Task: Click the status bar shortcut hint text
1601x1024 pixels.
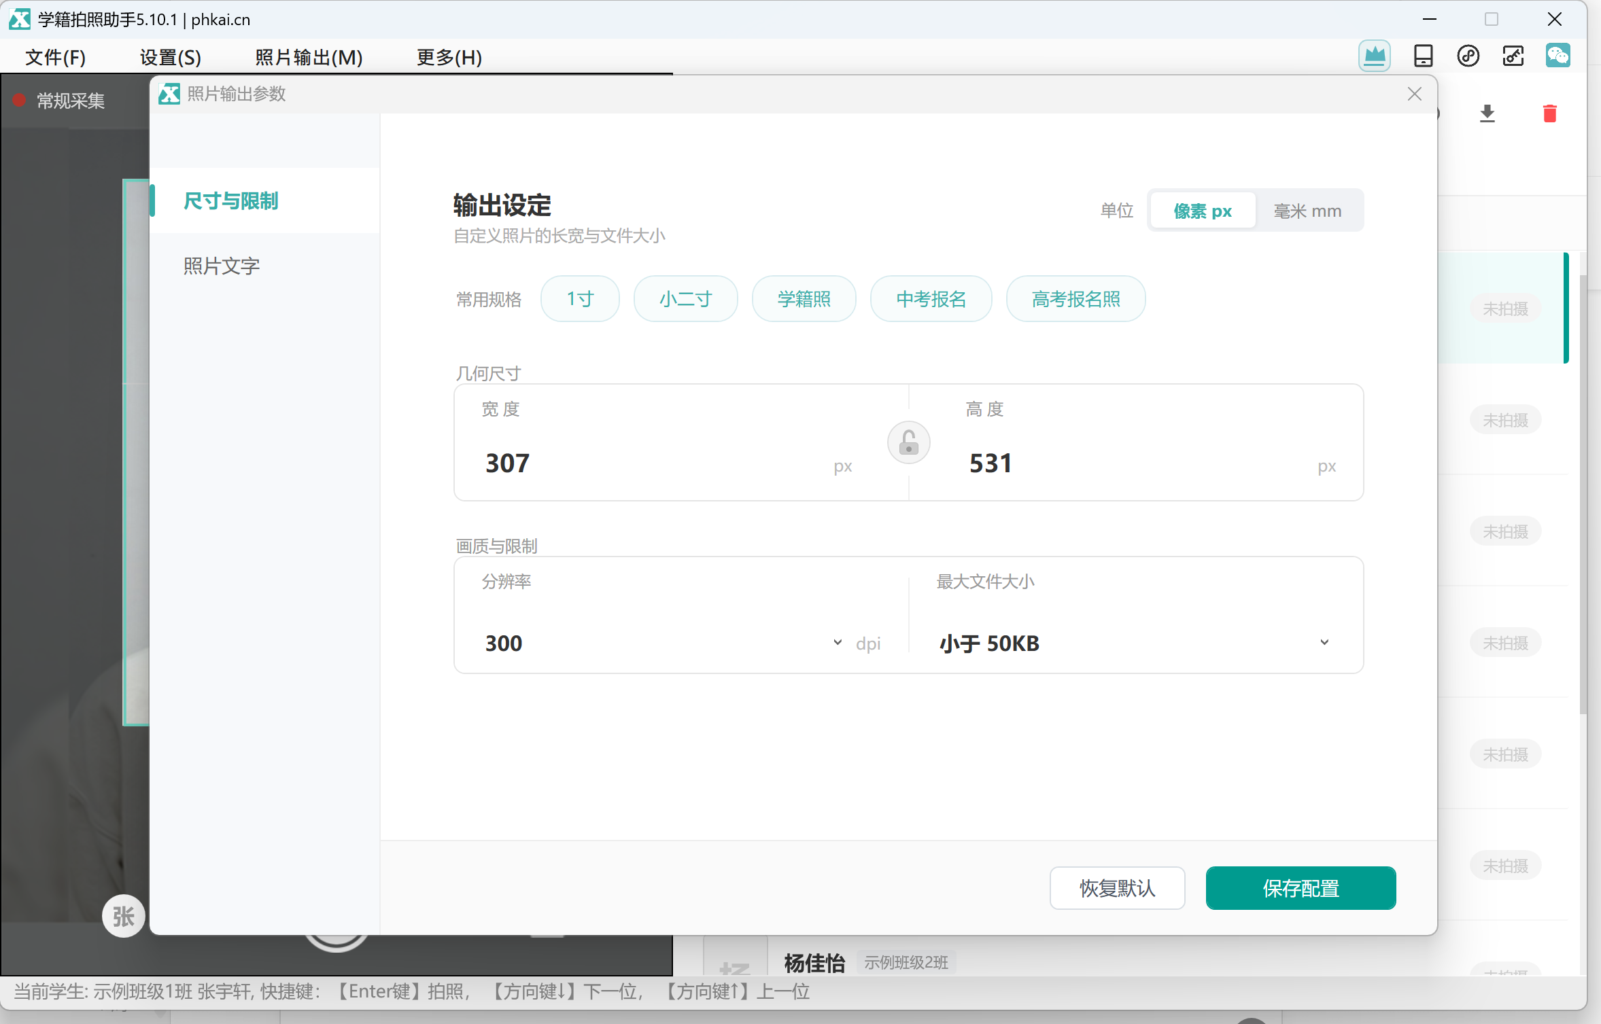Action: point(412,991)
